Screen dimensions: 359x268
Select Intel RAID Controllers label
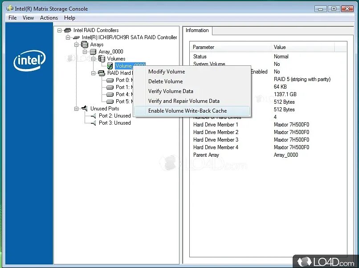pyautogui.click(x=96, y=30)
